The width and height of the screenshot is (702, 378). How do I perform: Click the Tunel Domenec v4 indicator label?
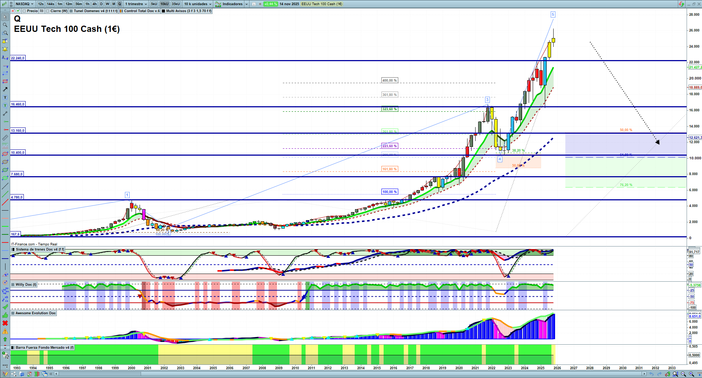[x=95, y=11]
